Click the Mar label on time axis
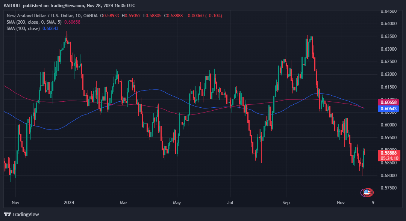Image resolution: width=406 pixels, height=221 pixels. coord(124,202)
